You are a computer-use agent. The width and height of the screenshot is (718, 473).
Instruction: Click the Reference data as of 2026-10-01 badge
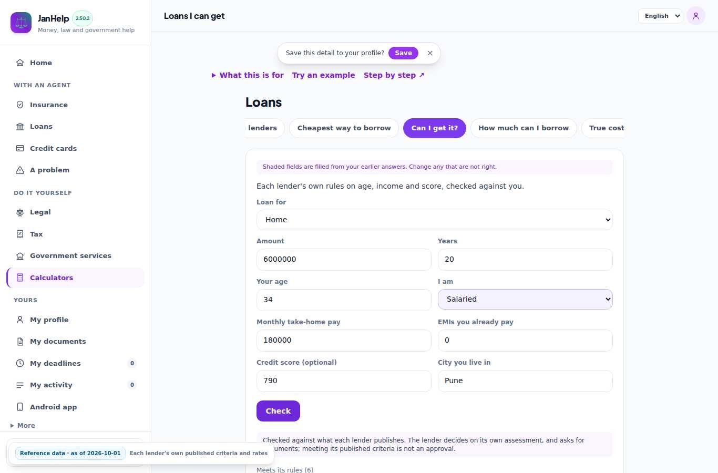click(x=70, y=453)
